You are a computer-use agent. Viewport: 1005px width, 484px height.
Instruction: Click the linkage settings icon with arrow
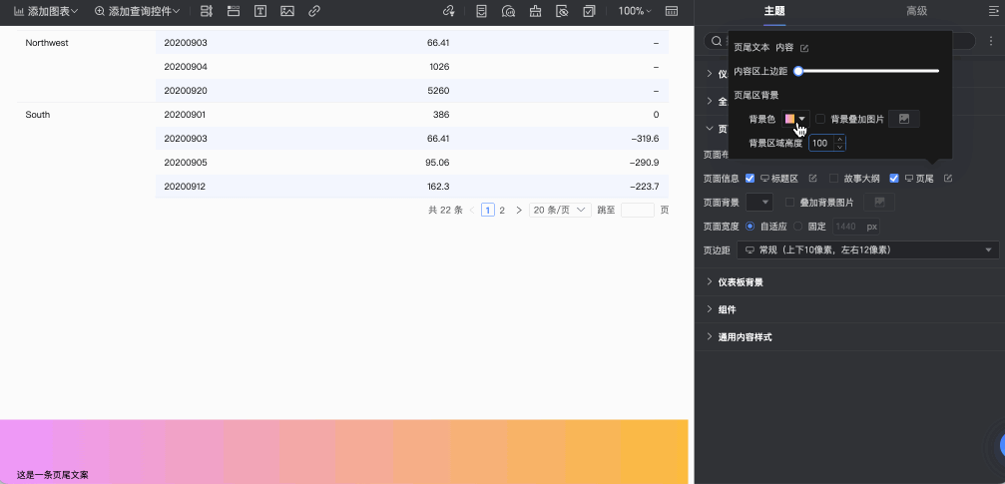point(449,11)
